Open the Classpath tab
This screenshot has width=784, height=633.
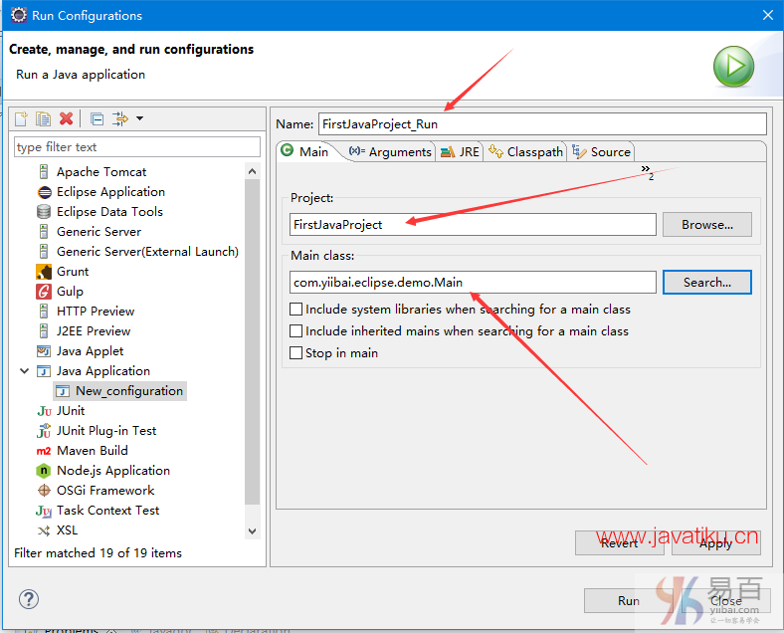pyautogui.click(x=525, y=151)
